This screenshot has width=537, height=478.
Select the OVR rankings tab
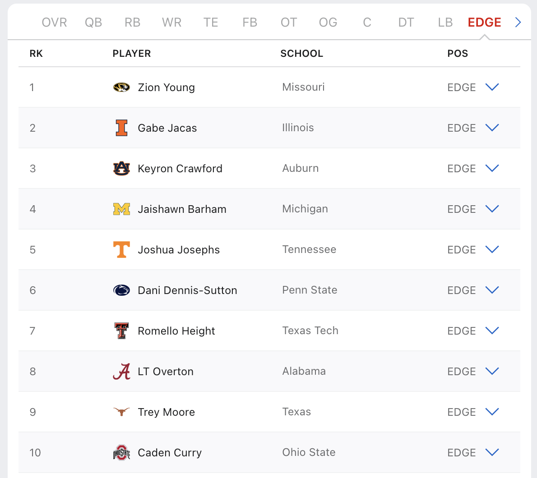point(54,23)
